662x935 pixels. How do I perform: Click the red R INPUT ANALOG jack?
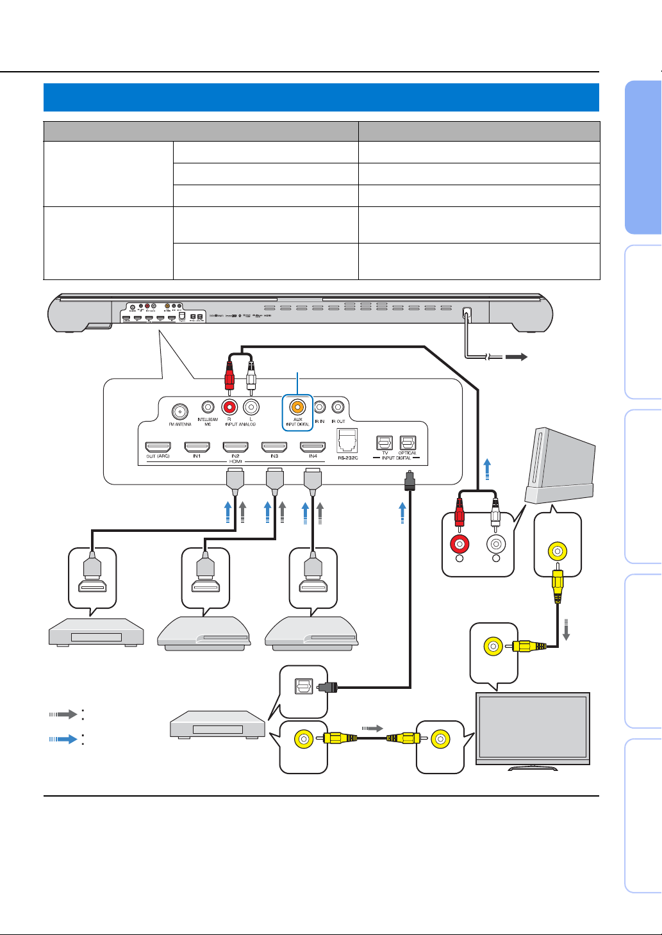tap(229, 406)
